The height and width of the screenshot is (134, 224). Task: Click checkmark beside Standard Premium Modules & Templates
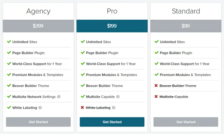click(x=156, y=74)
